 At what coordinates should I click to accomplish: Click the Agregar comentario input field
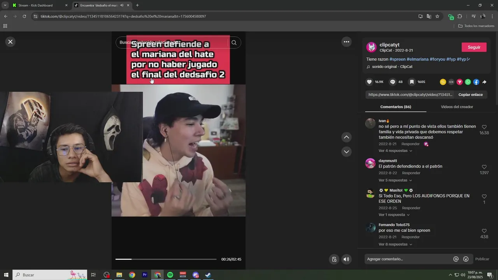[409, 259]
